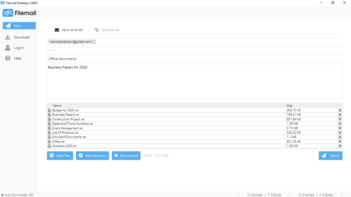The image size is (351, 197).
Task: Remove Dates and Phone Numbers.rar with X icon
Action: tap(340, 124)
